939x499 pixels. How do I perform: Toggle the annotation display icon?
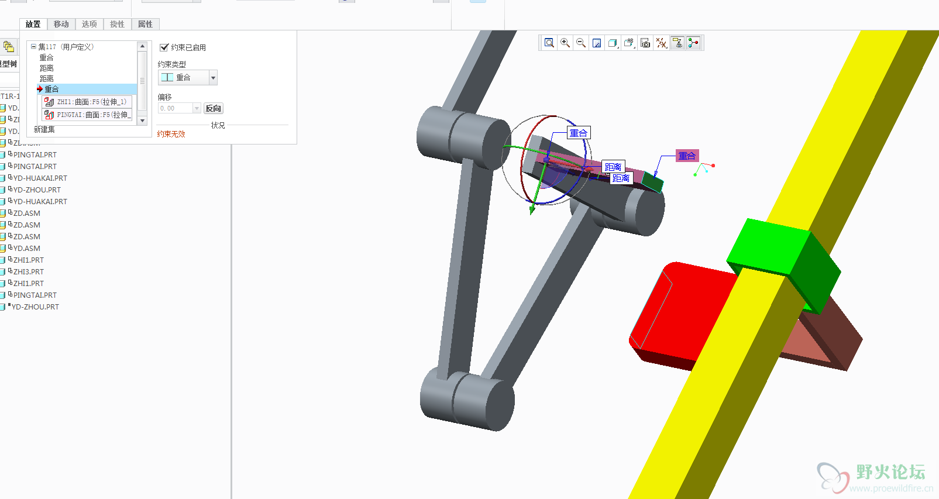pyautogui.click(x=677, y=43)
